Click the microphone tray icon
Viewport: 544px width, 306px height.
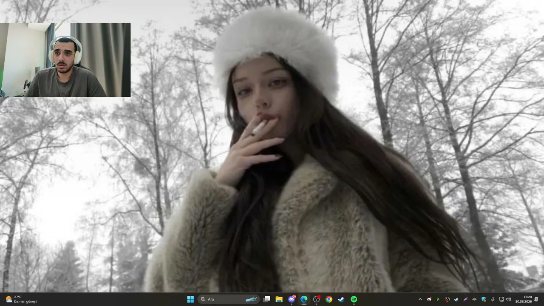[x=493, y=299]
